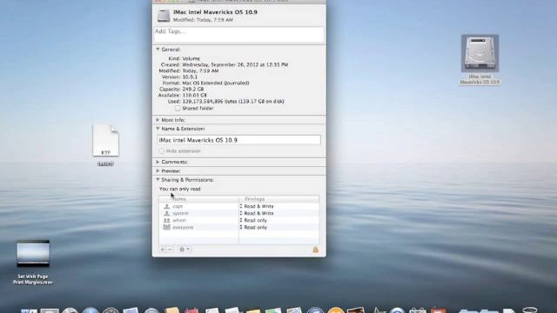
Task: Select the wheel group icon in permissions
Action: [166, 220]
